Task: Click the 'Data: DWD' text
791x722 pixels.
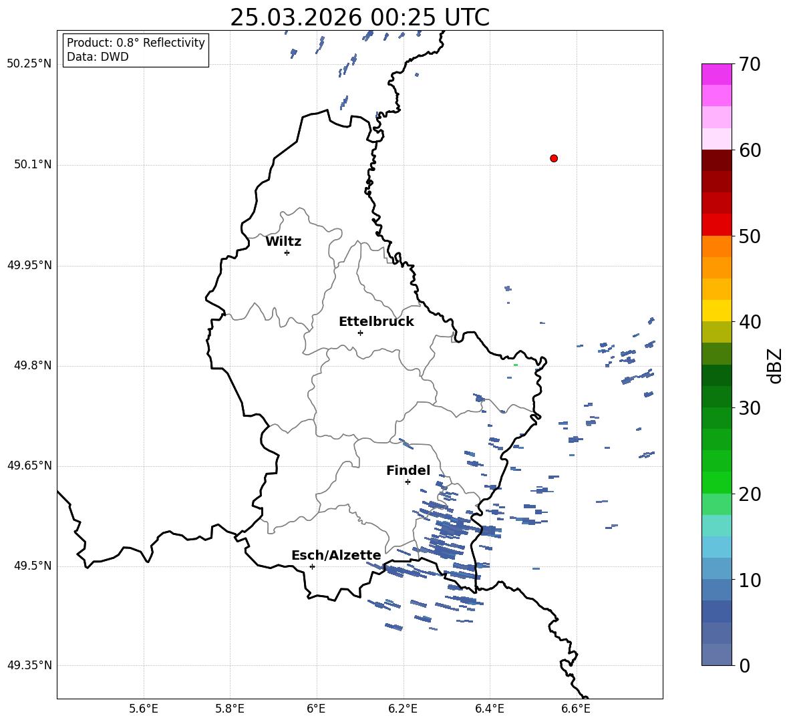Action: coord(98,57)
